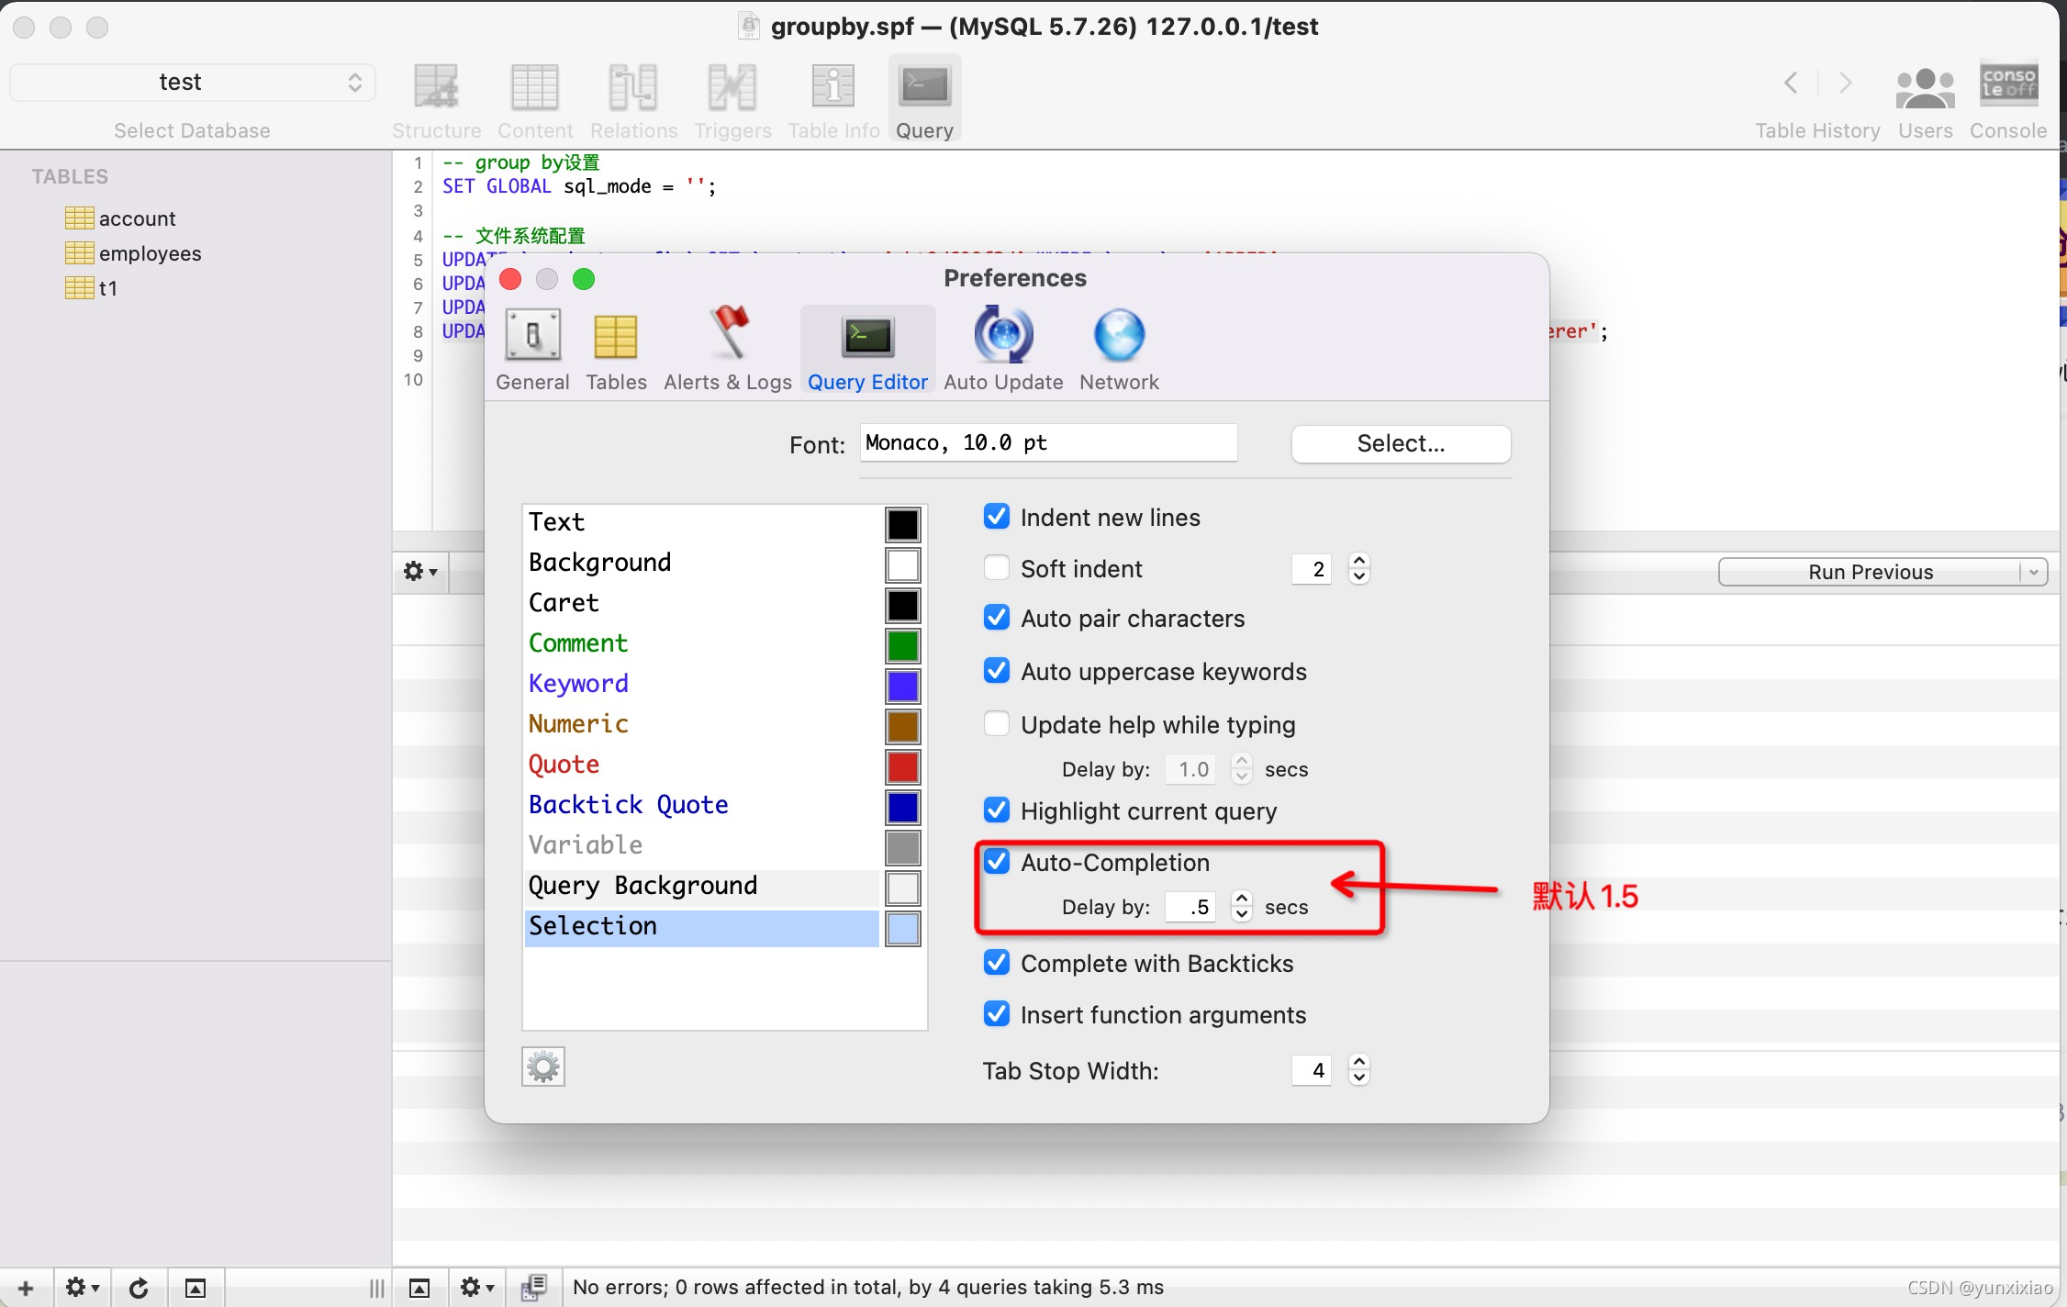Enable Soft indent
Viewport: 2067px width, 1307px height.
[x=997, y=567]
